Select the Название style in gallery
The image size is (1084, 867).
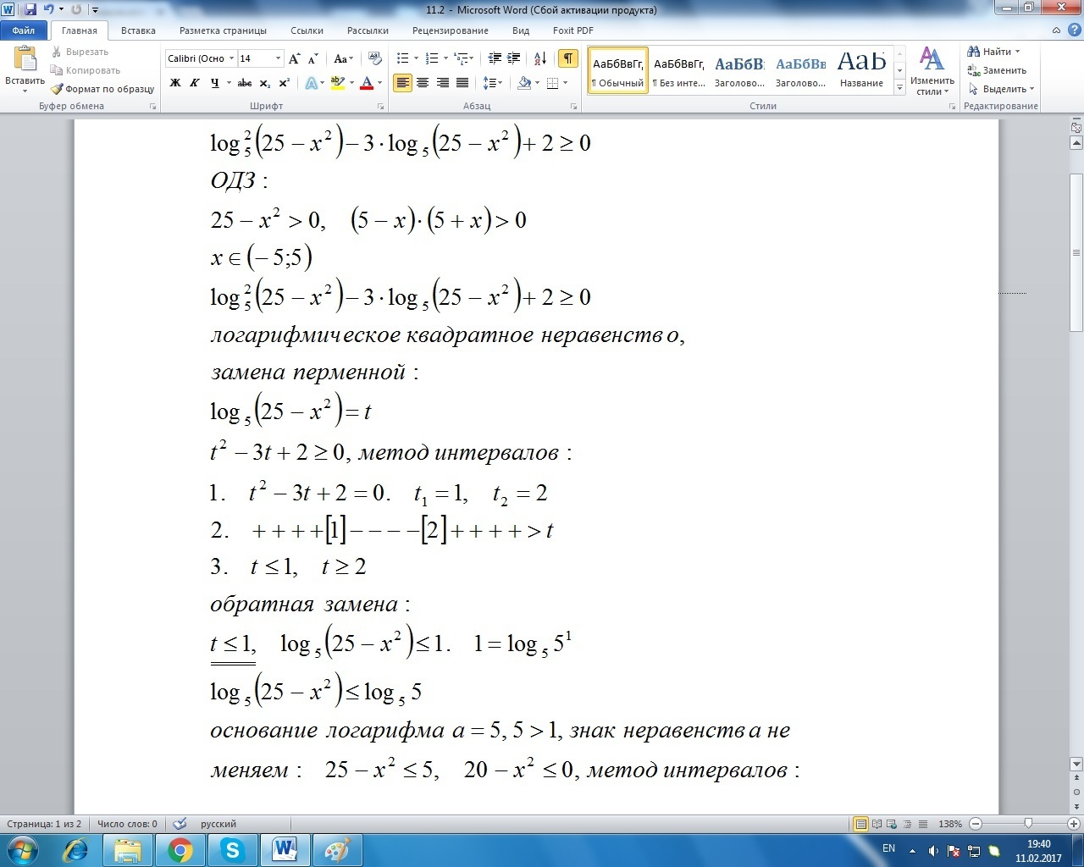point(861,69)
